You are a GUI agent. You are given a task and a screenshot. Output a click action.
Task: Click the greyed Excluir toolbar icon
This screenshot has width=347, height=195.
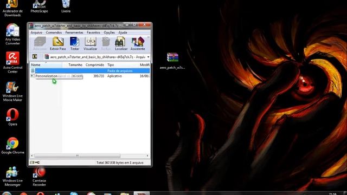106,43
